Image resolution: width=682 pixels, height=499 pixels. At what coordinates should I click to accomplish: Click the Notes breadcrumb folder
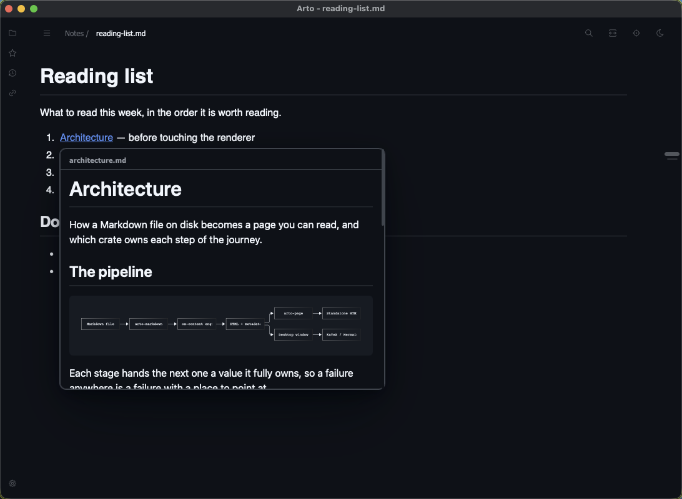click(x=74, y=34)
